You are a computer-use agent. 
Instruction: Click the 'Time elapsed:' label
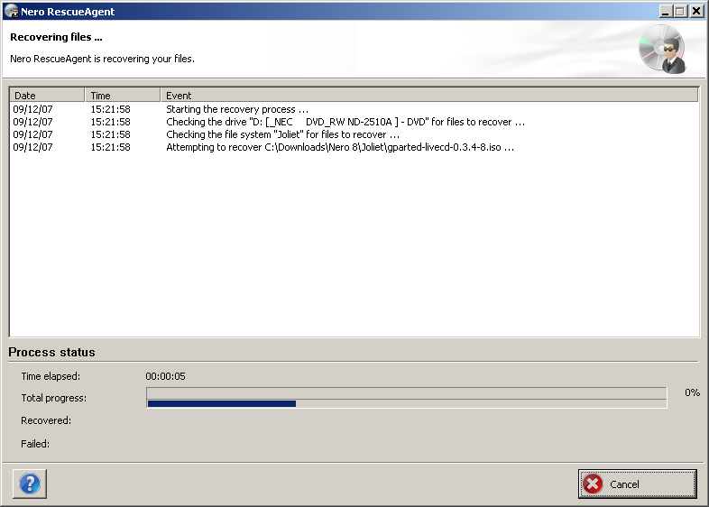pos(51,376)
